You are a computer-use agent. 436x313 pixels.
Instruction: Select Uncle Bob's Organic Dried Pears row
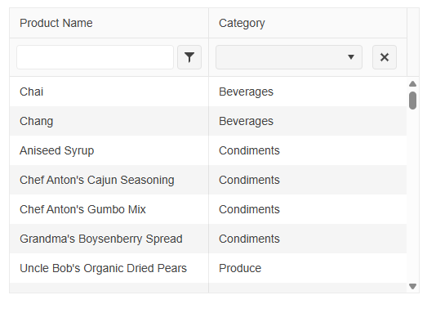208,268
